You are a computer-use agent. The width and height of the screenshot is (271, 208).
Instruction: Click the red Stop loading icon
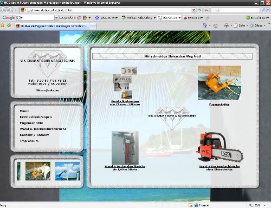207,10
